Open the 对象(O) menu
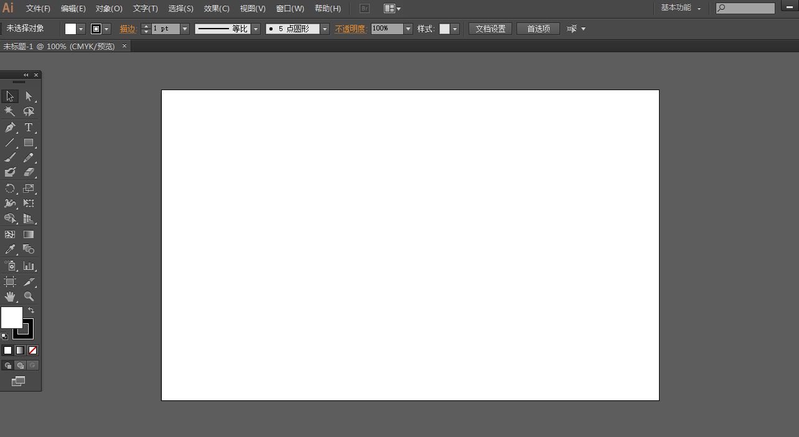This screenshot has height=437, width=799. pos(109,9)
